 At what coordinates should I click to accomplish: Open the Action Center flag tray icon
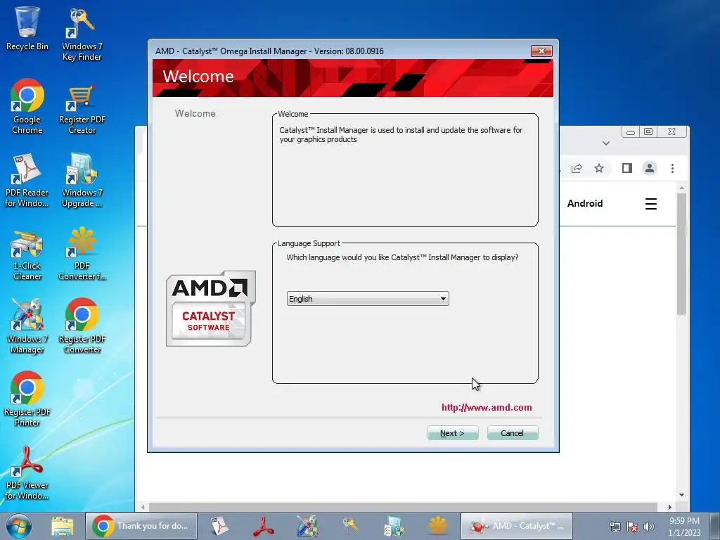[632, 527]
